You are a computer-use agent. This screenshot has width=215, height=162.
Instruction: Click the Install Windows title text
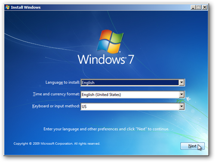coord(26,7)
